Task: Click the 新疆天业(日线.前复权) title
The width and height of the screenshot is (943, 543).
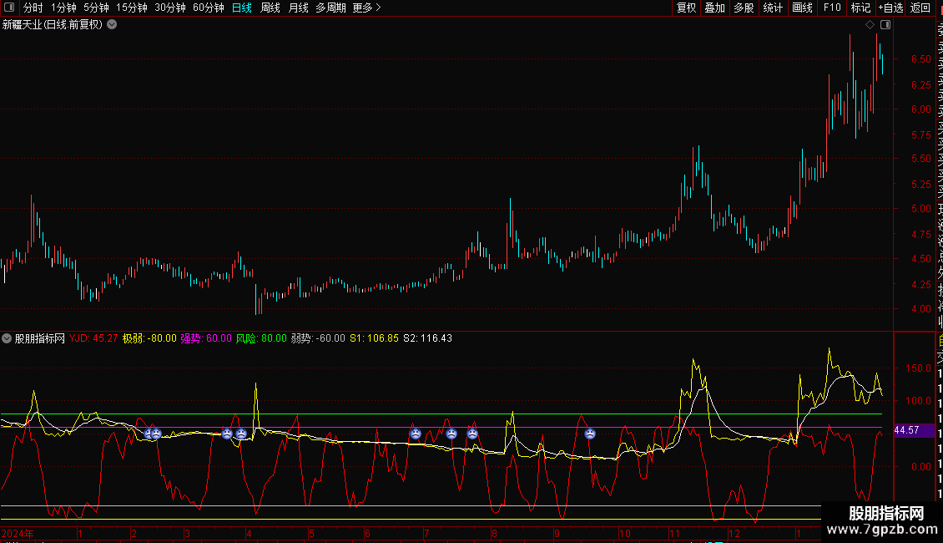Action: [53, 25]
